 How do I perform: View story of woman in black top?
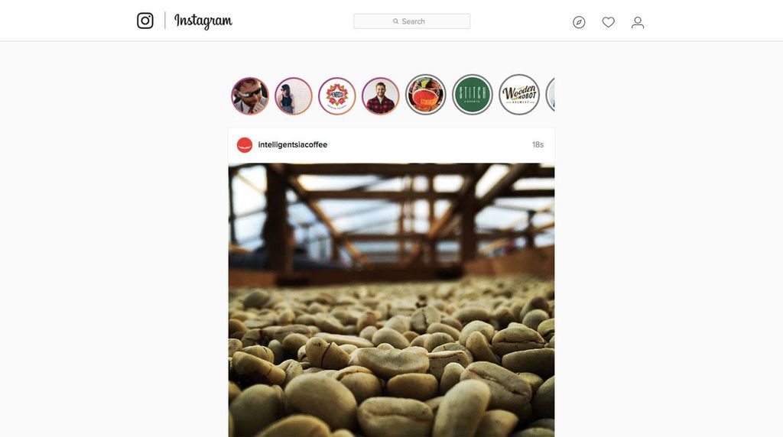(293, 95)
